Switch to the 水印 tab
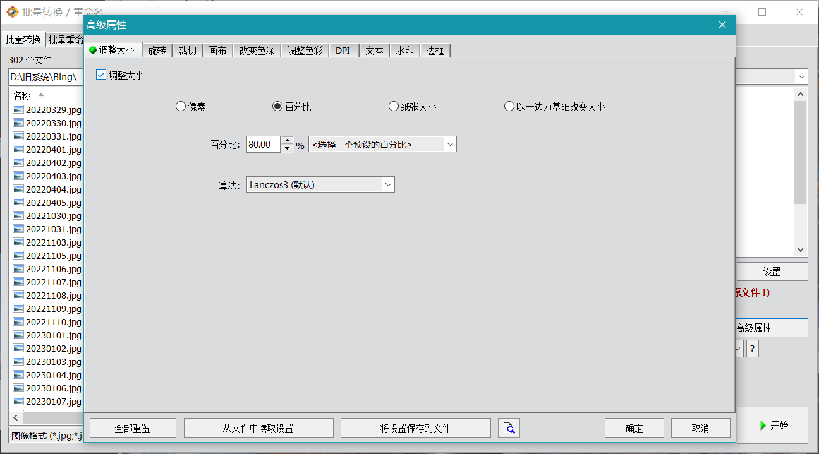The image size is (819, 454). pyautogui.click(x=404, y=51)
